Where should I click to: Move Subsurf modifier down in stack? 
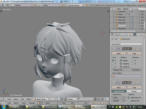click(137, 83)
